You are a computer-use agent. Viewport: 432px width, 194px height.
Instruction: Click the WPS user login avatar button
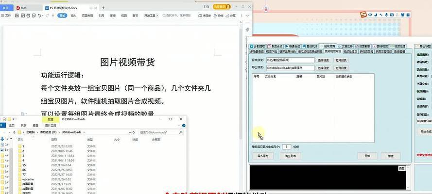[x=222, y=6]
